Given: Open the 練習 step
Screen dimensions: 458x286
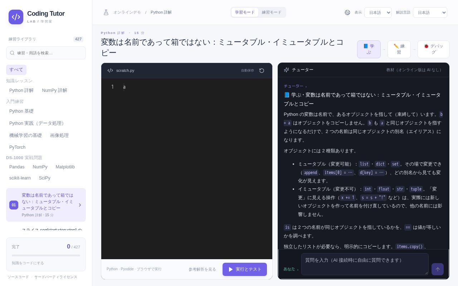Looking at the screenshot, I should pos(399,49).
